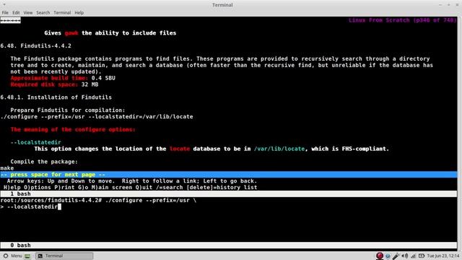Open the Search menu
The height and width of the screenshot is (260, 462).
[x=43, y=13]
